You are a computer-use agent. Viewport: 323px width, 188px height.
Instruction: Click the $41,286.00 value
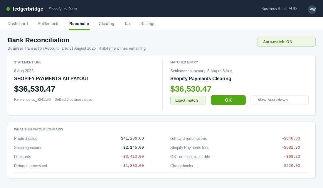tap(132, 138)
